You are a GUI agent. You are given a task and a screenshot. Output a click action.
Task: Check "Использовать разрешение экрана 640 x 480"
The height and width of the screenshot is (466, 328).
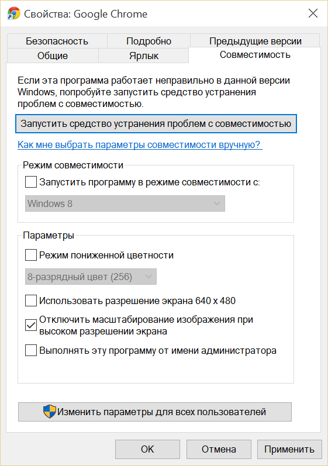[31, 301]
